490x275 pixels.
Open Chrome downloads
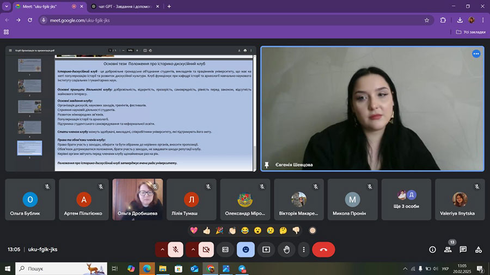tap(460, 20)
